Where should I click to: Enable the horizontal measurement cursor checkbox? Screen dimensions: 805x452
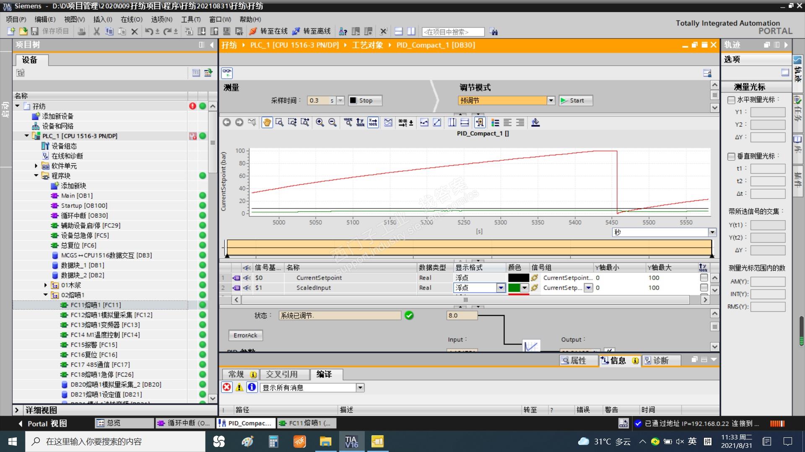[731, 100]
